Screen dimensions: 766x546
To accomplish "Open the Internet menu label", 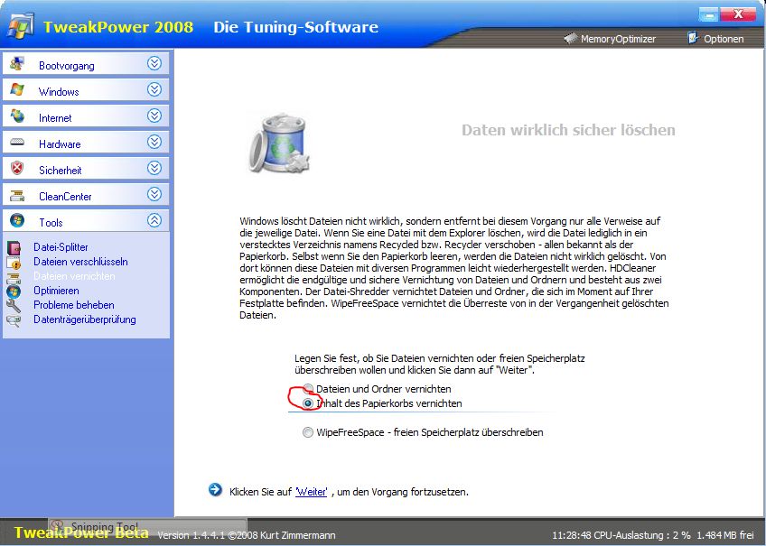I will (x=55, y=118).
